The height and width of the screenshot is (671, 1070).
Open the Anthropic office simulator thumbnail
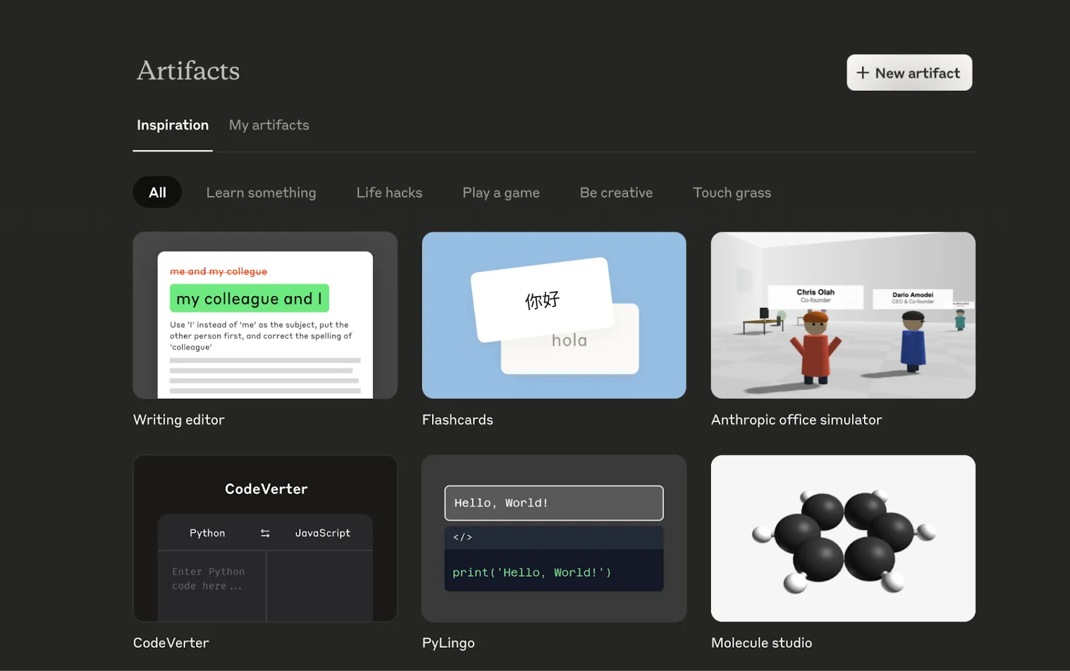843,315
